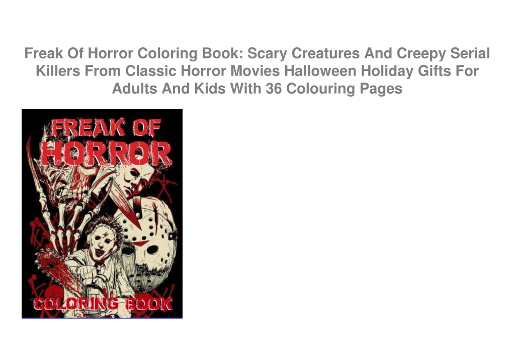Click 'Scary Creatures And Creepy Serial' text
The height and width of the screenshot is (364, 515).
pyautogui.click(x=369, y=53)
